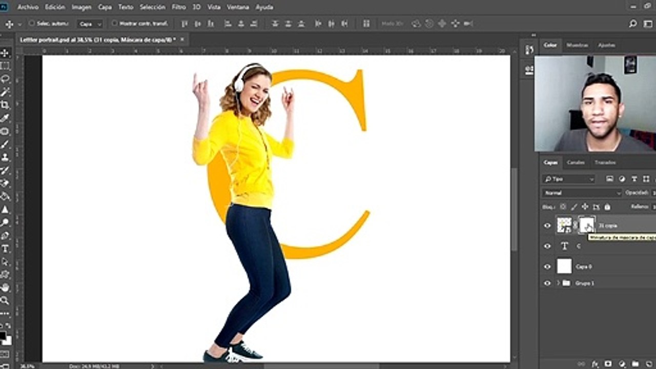656x369 pixels.
Task: Click the foreground color swatch
Action: (3, 337)
